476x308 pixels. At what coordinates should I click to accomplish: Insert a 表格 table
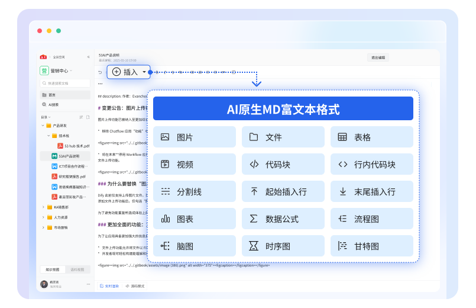pyautogui.click(x=371, y=137)
